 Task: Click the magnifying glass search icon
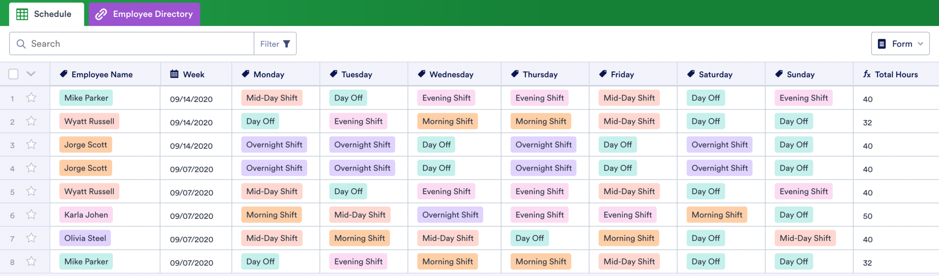[21, 44]
